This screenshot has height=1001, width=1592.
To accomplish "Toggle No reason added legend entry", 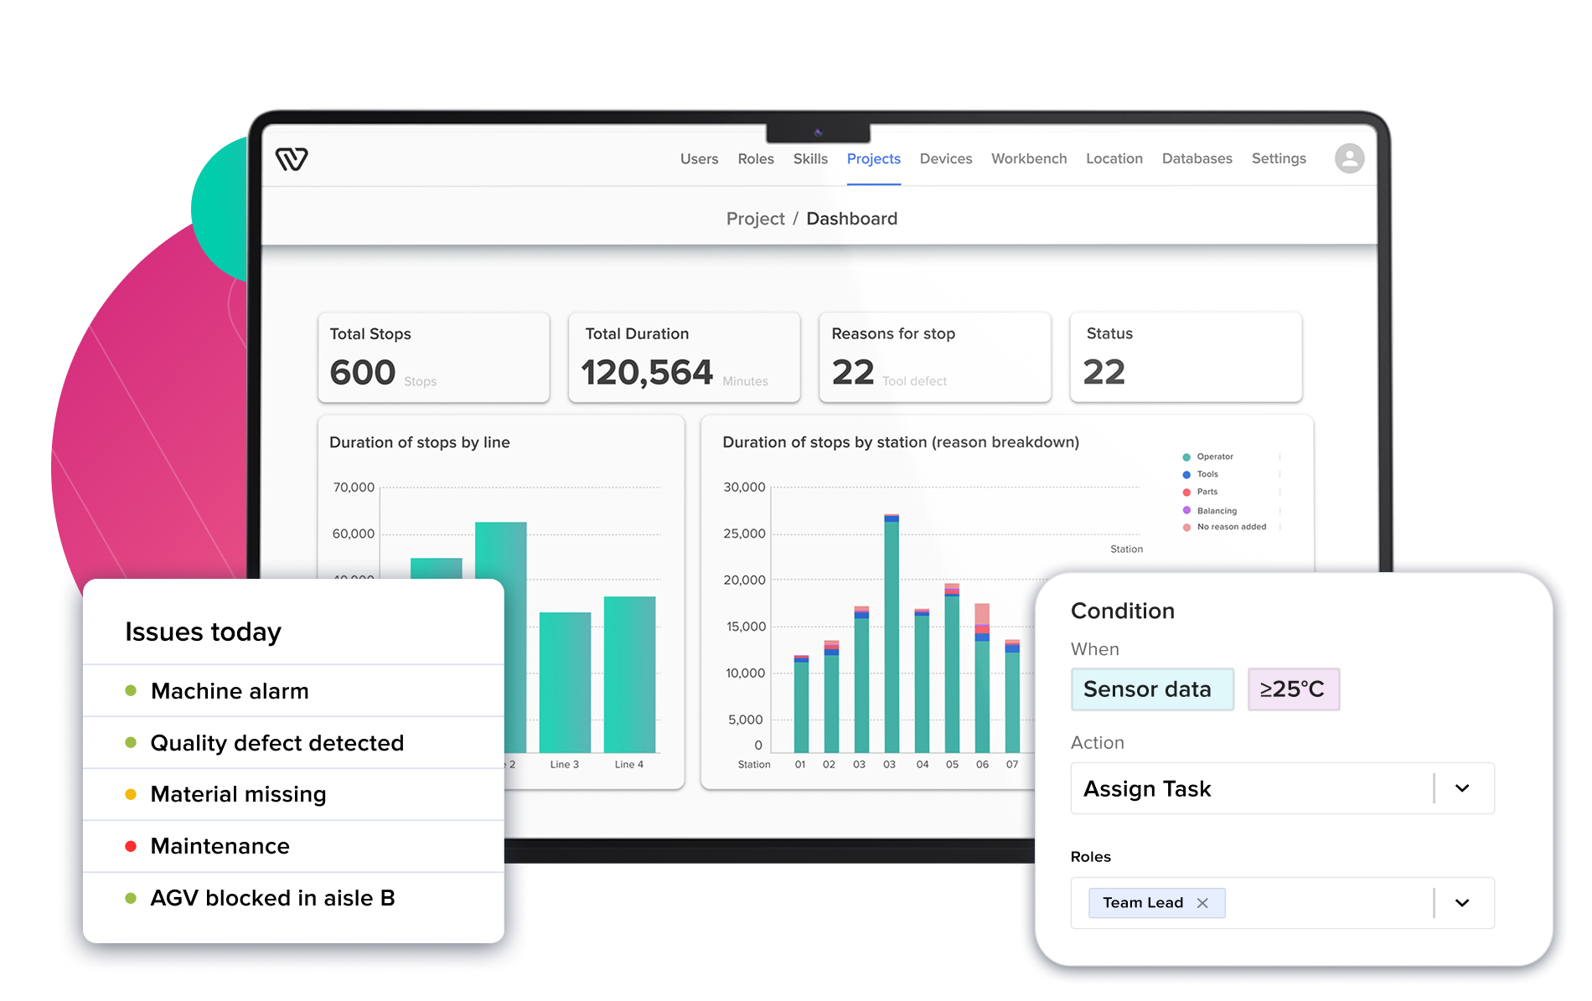I will 1231,528.
